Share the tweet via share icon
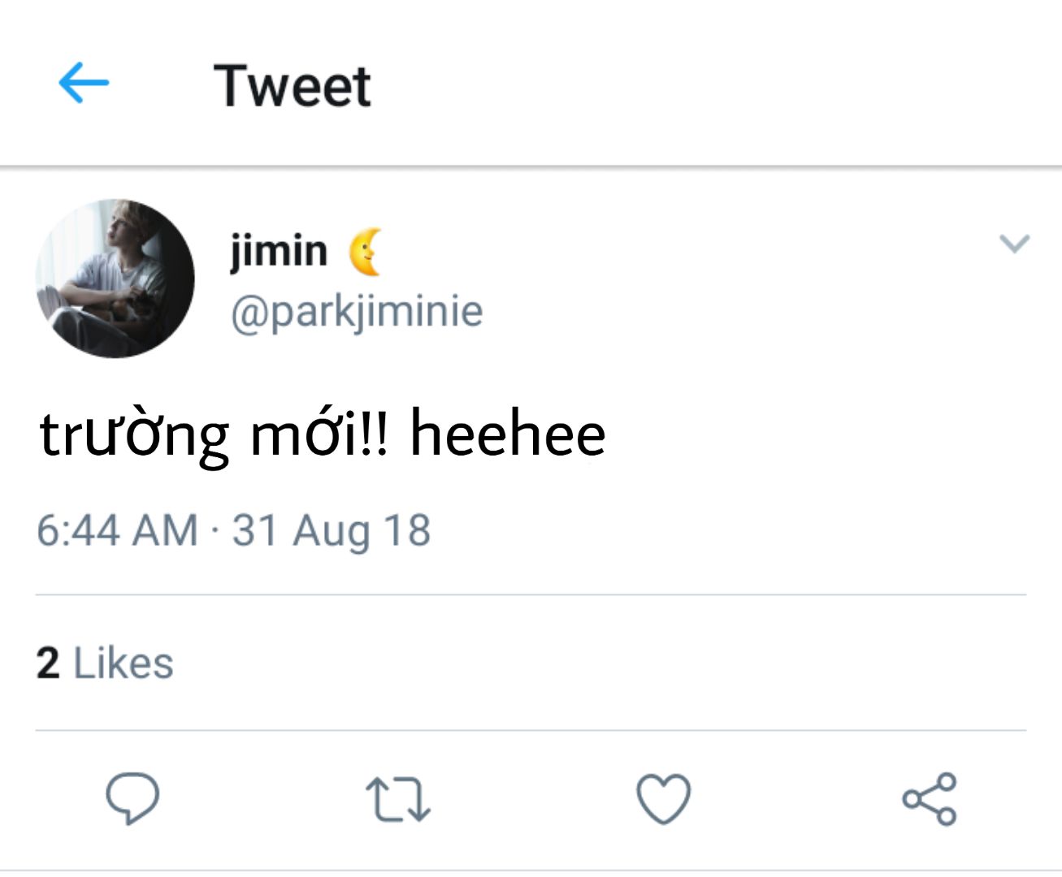This screenshot has width=1062, height=877. click(930, 799)
